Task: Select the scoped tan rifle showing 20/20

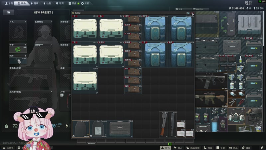Action: point(211,99)
